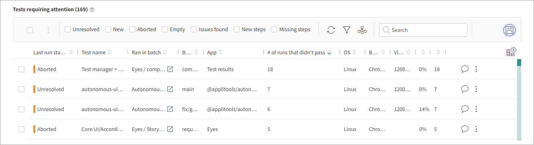Open batch link for main branch row
Image resolution: width=534 pixels, height=145 pixels.
click(x=170, y=89)
